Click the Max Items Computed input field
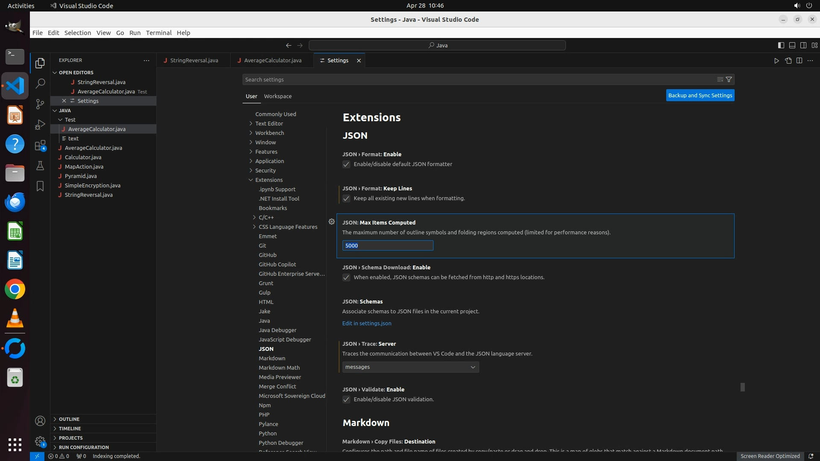Viewport: 820px width, 461px height. [x=387, y=245]
